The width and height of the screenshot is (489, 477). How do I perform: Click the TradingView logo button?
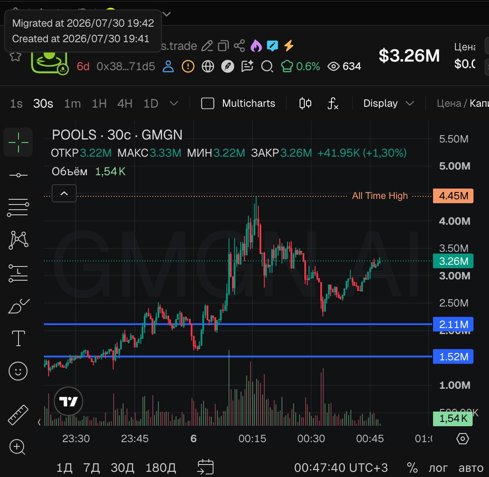tap(68, 401)
